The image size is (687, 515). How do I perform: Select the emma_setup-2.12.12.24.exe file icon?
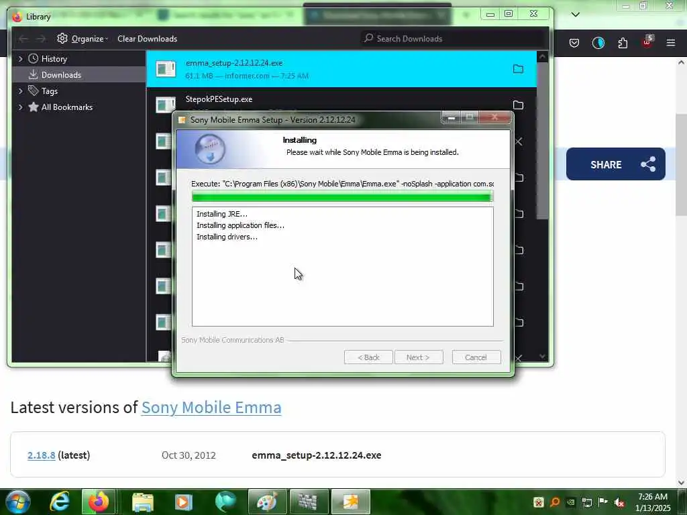point(166,69)
